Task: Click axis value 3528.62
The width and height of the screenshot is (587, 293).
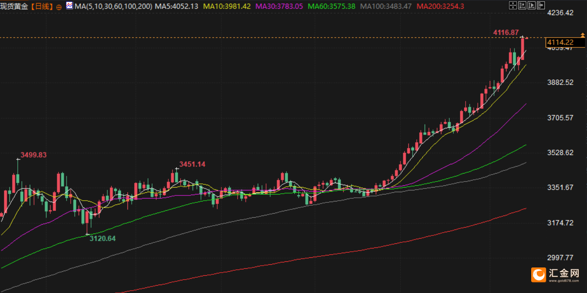Action: [560, 152]
